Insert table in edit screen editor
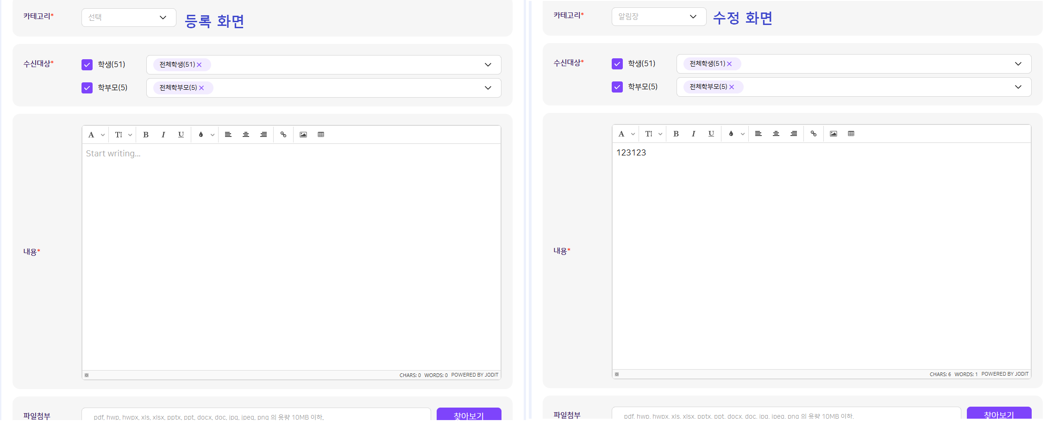This screenshot has width=1053, height=421. [851, 134]
